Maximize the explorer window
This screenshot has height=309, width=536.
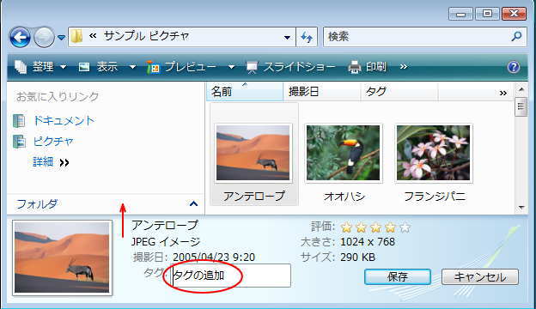(487, 14)
